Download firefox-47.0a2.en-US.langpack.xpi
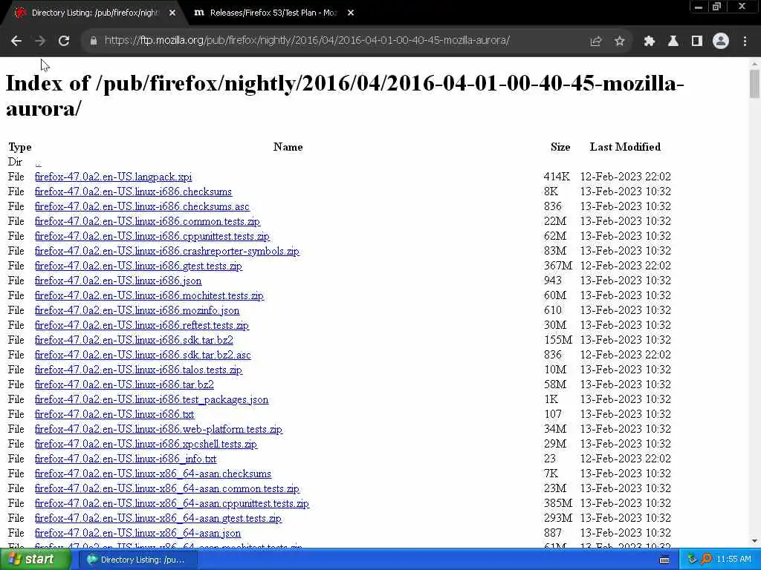The width and height of the screenshot is (761, 570). [113, 177]
